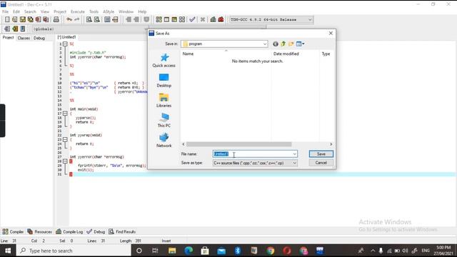Open the Save as type dropdown
Viewport: 457px width, 257px height.
tap(255, 163)
